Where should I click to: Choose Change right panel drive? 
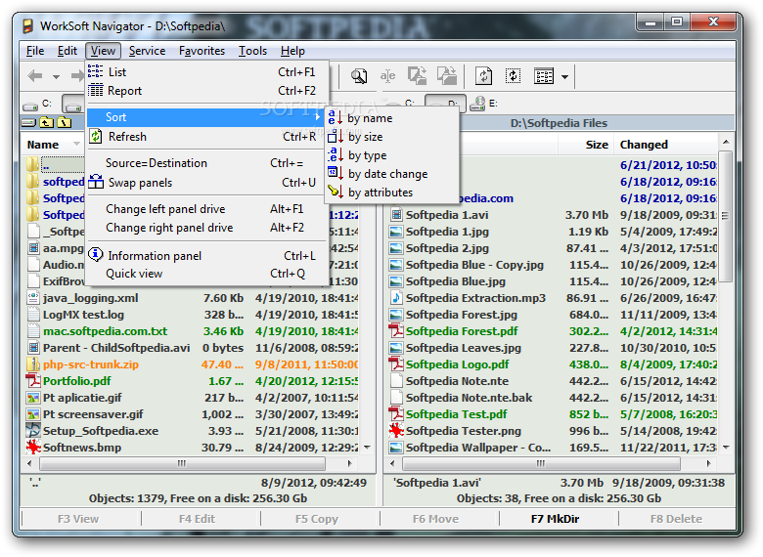(x=207, y=228)
